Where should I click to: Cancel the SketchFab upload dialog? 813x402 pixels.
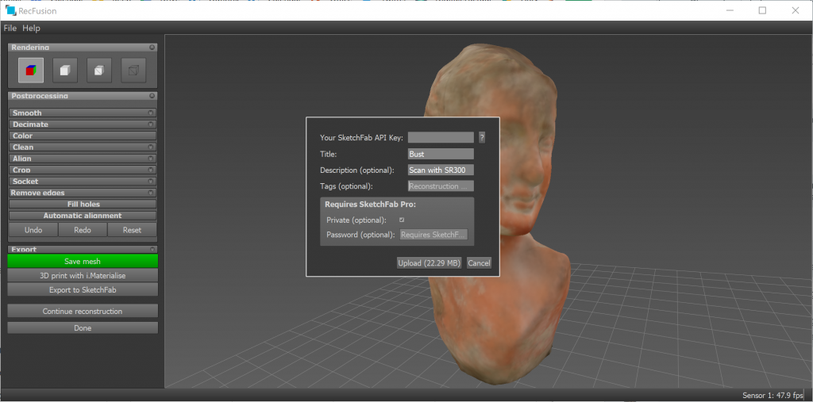(x=479, y=262)
